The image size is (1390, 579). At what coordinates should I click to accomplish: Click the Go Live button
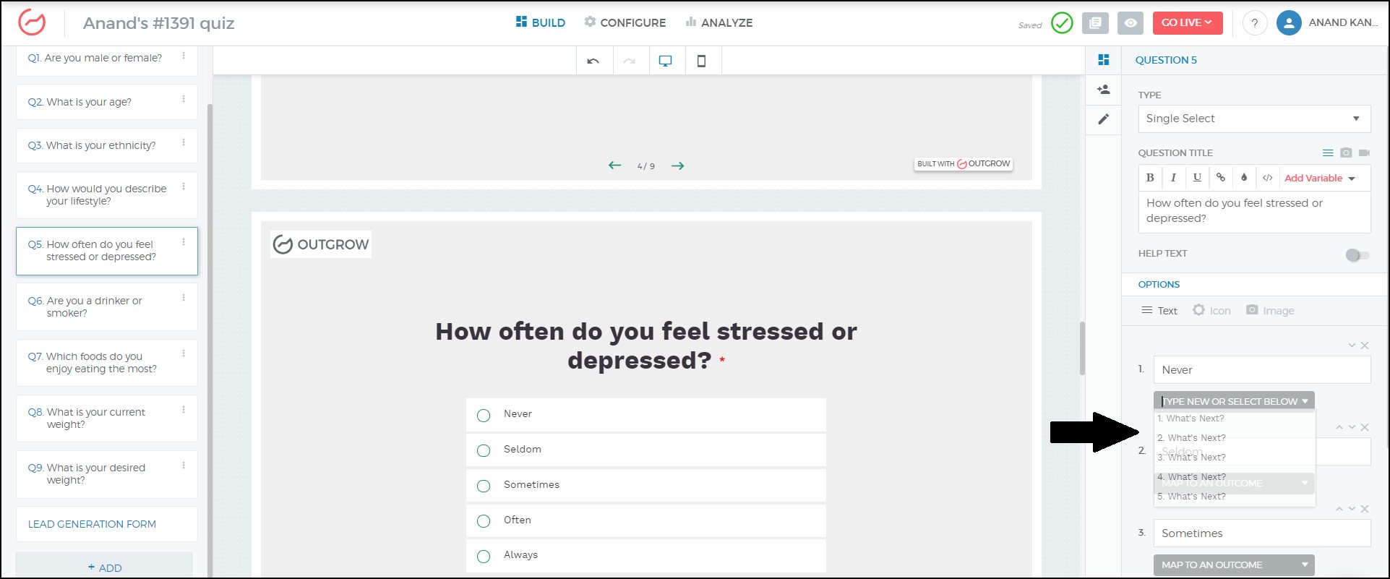1186,23
